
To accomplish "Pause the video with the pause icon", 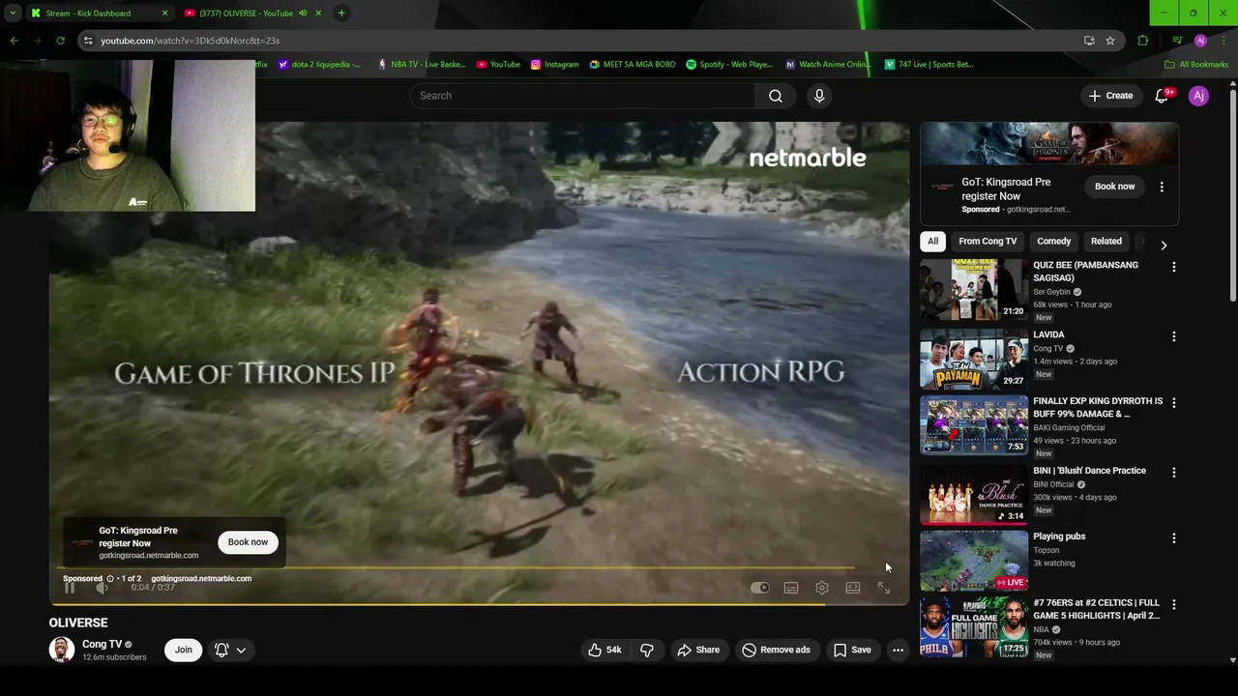I will pos(70,588).
